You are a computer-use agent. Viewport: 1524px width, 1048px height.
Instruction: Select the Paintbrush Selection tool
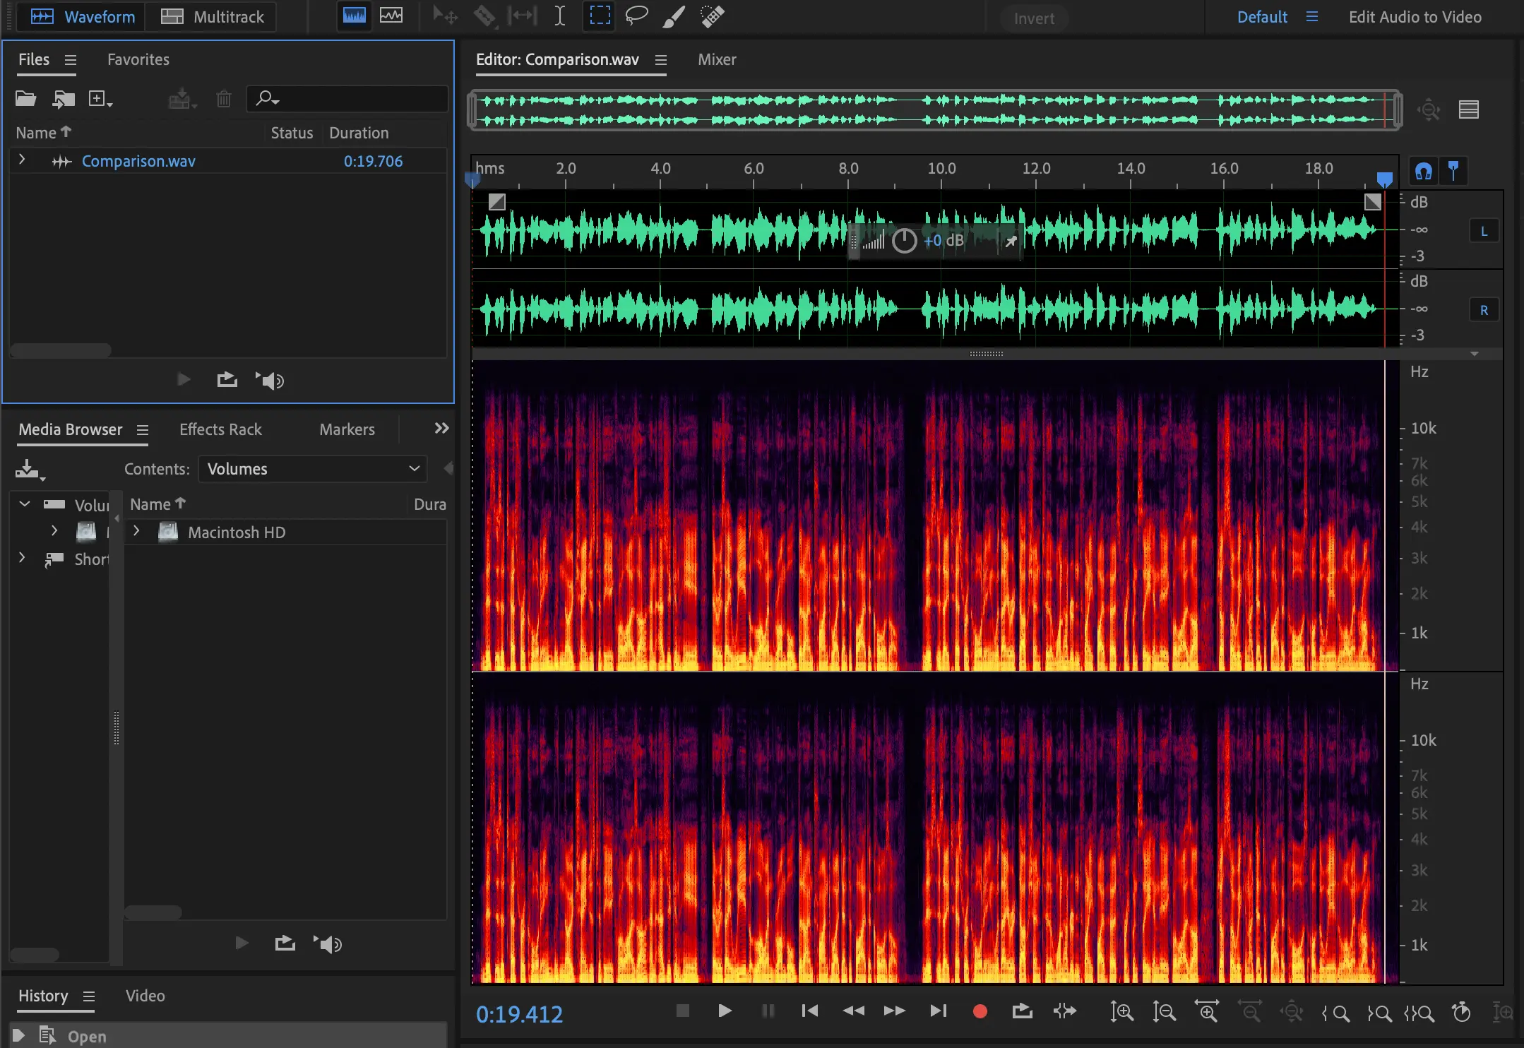[x=674, y=16]
